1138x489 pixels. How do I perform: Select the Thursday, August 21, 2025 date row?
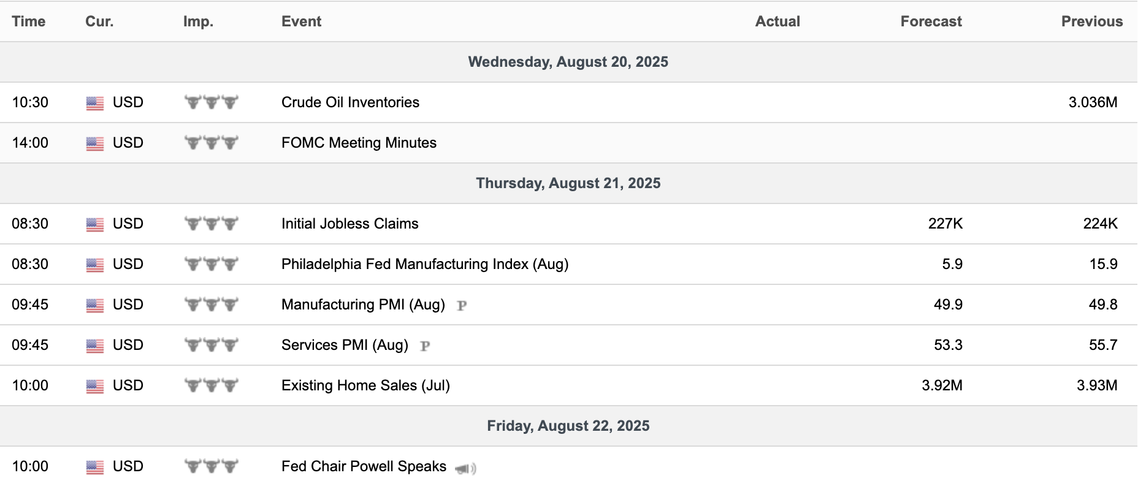pos(568,183)
